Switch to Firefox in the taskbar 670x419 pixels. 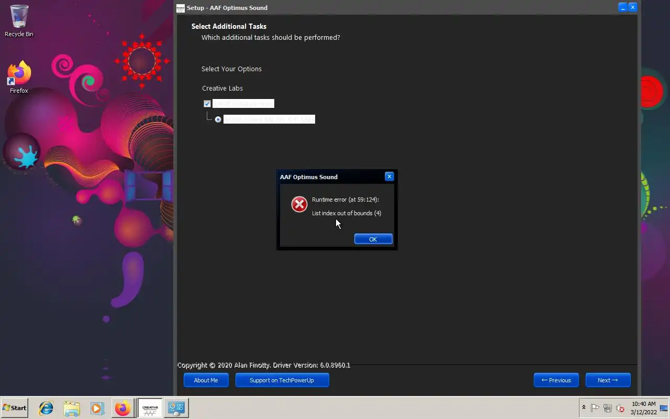[x=123, y=408]
